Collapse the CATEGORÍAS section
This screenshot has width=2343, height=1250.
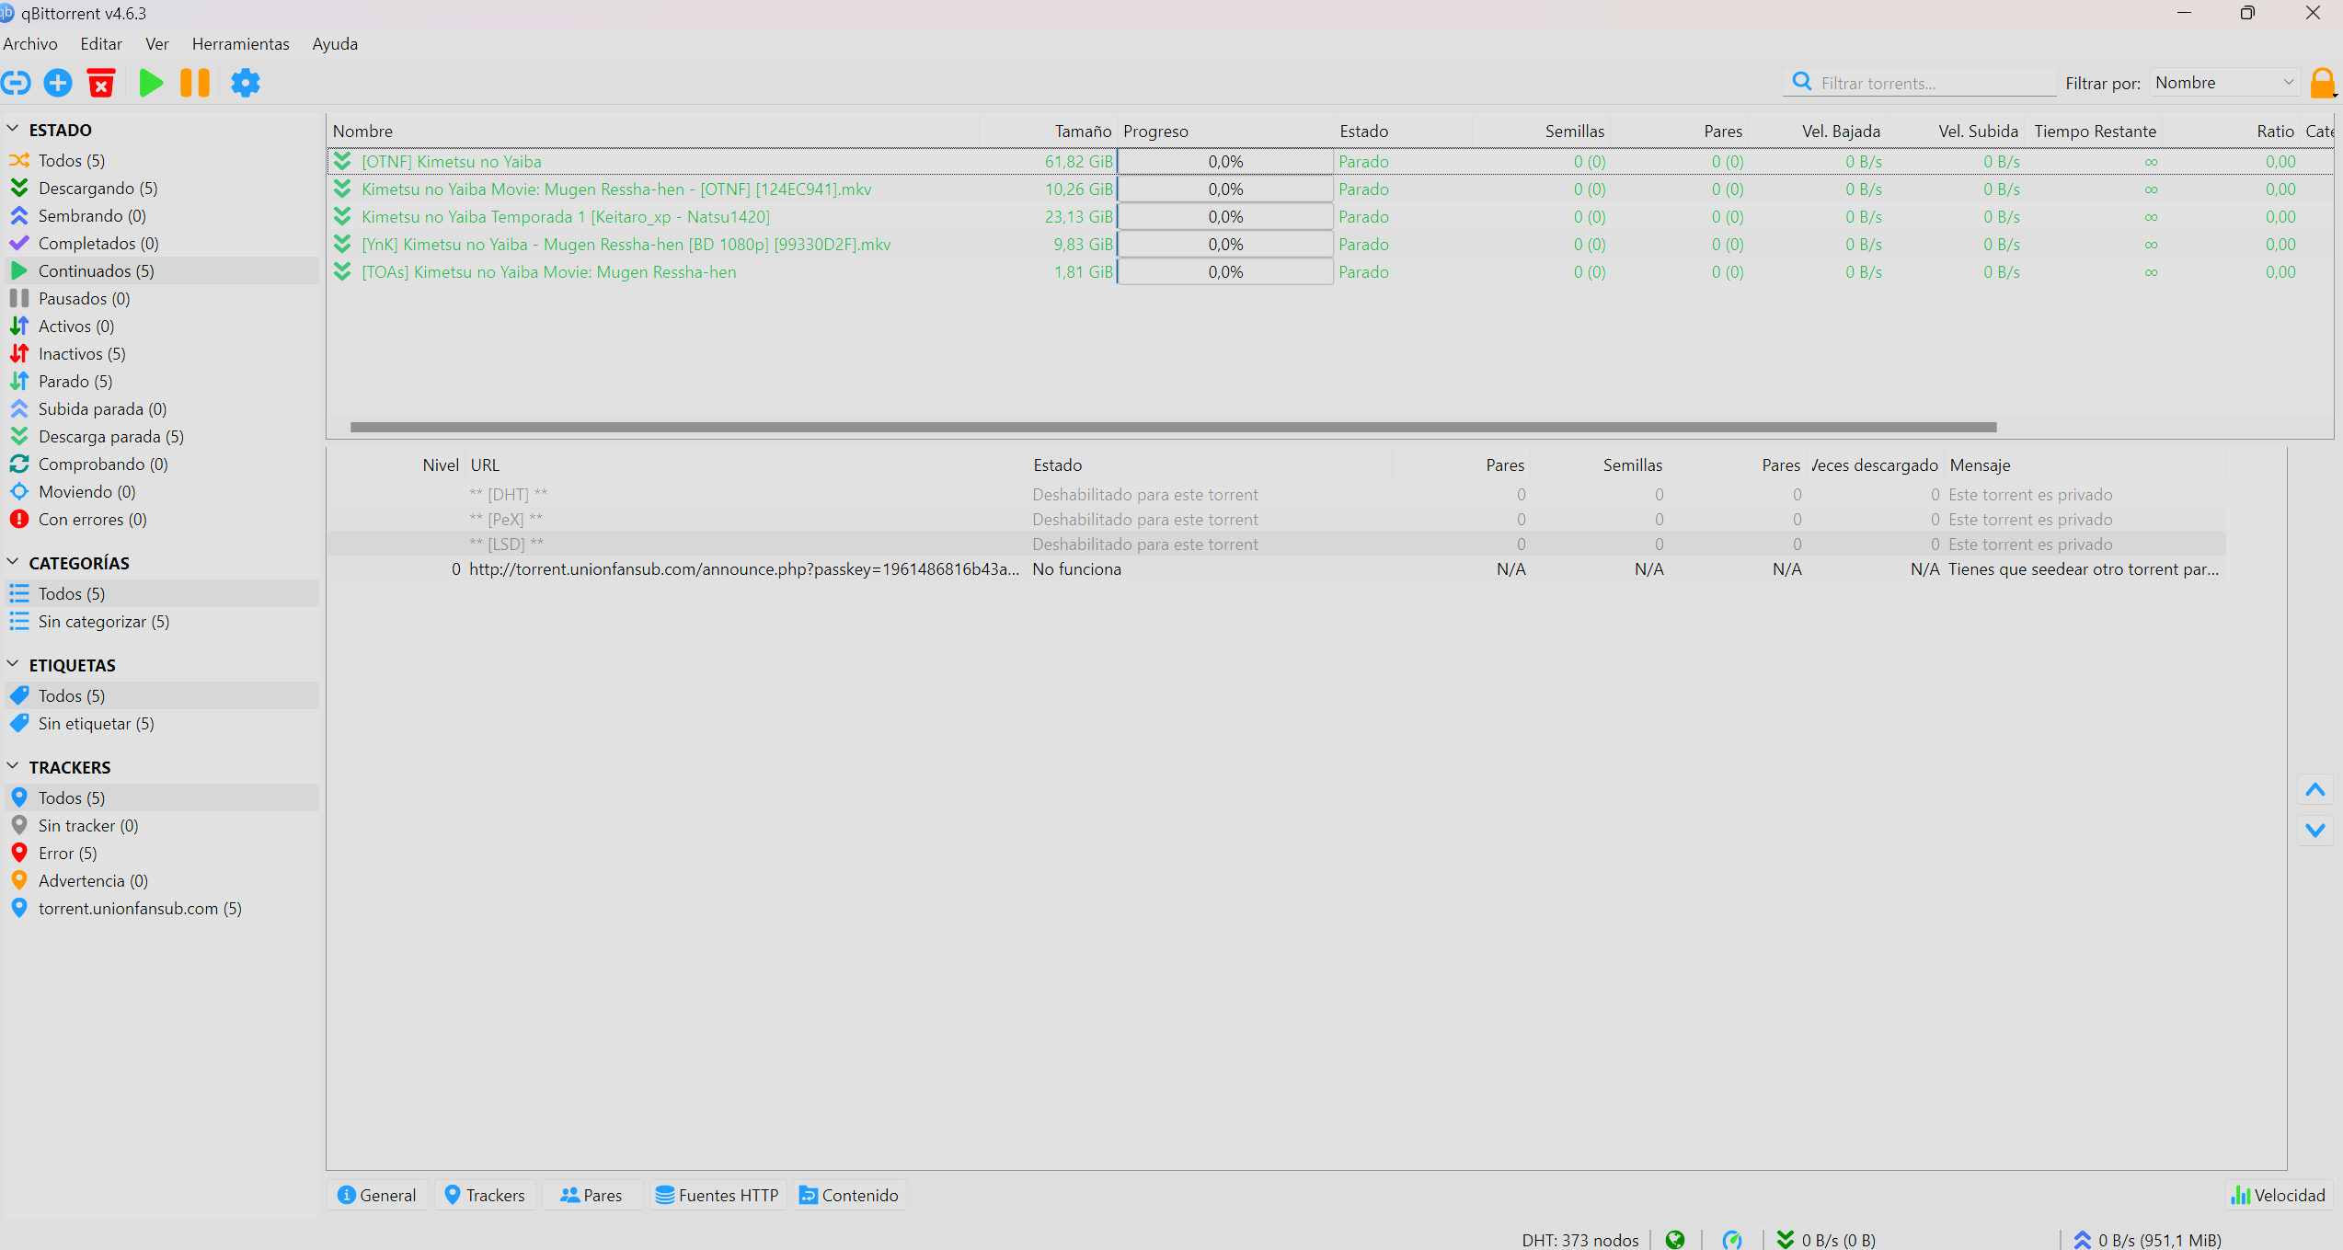tap(13, 563)
